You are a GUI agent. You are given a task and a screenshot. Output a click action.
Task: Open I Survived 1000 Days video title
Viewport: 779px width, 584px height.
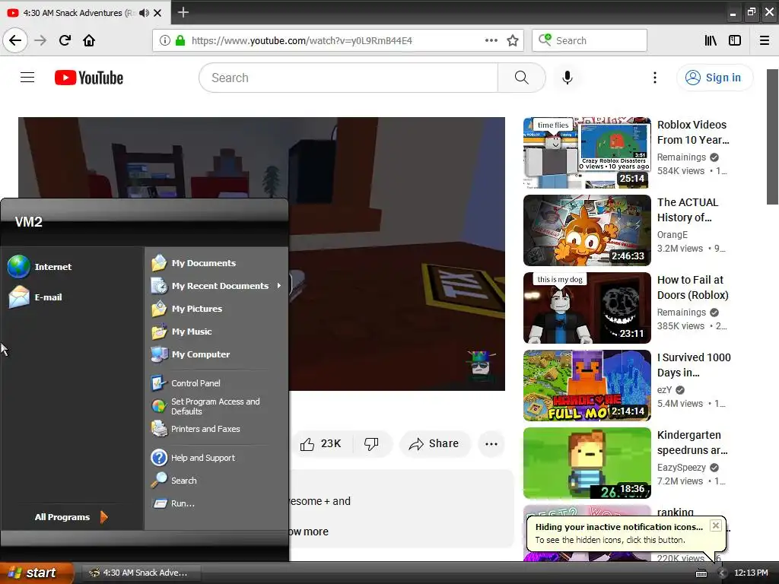694,365
